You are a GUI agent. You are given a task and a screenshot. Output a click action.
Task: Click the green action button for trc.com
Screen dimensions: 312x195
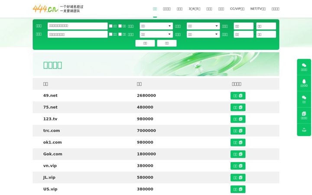[238, 131]
